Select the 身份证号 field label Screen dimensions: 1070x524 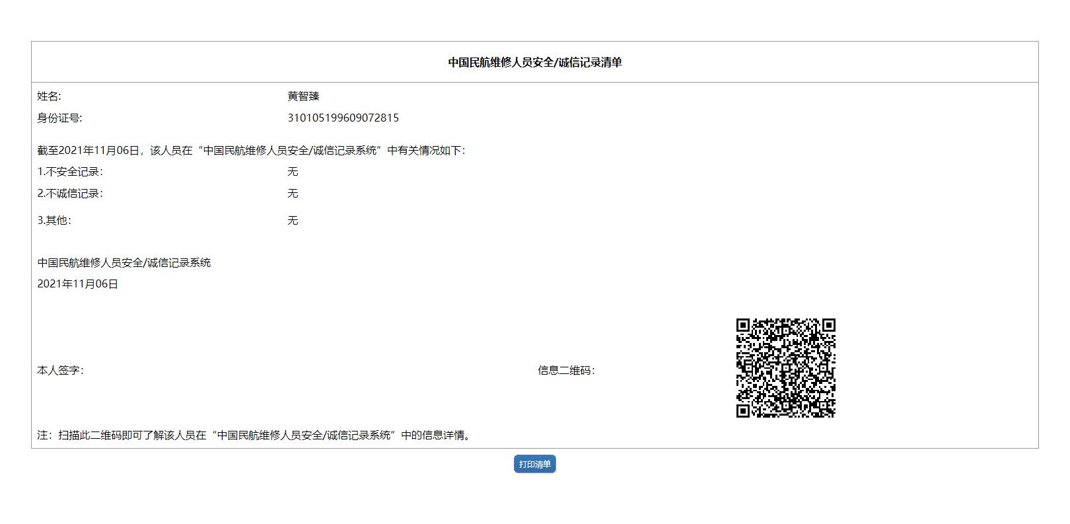point(59,118)
